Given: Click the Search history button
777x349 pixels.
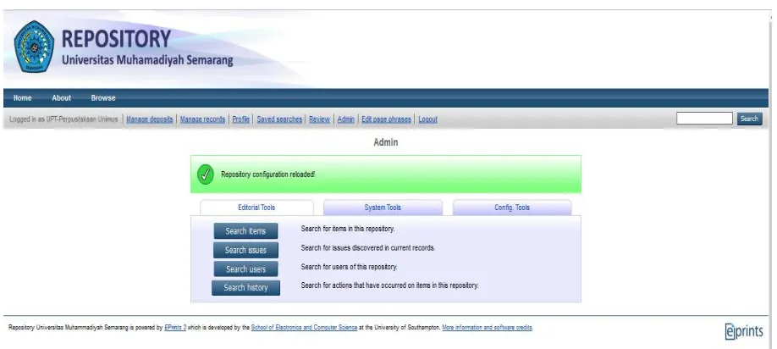Looking at the screenshot, I should [x=245, y=287].
